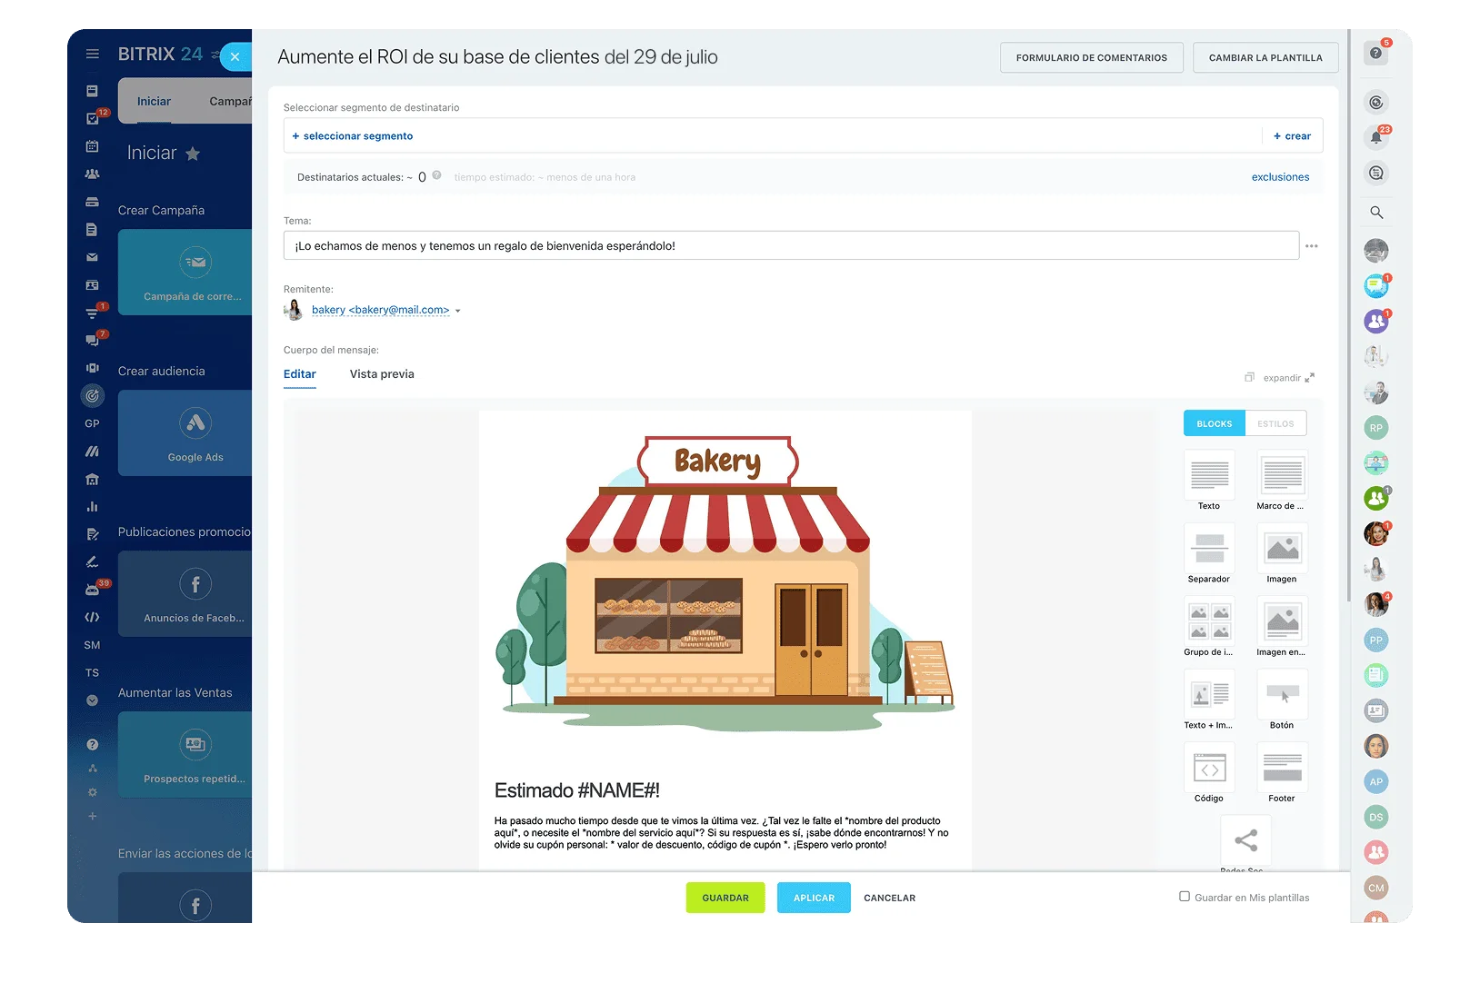Add the Imagen en... block
The image size is (1480, 1003).
pyautogui.click(x=1282, y=627)
